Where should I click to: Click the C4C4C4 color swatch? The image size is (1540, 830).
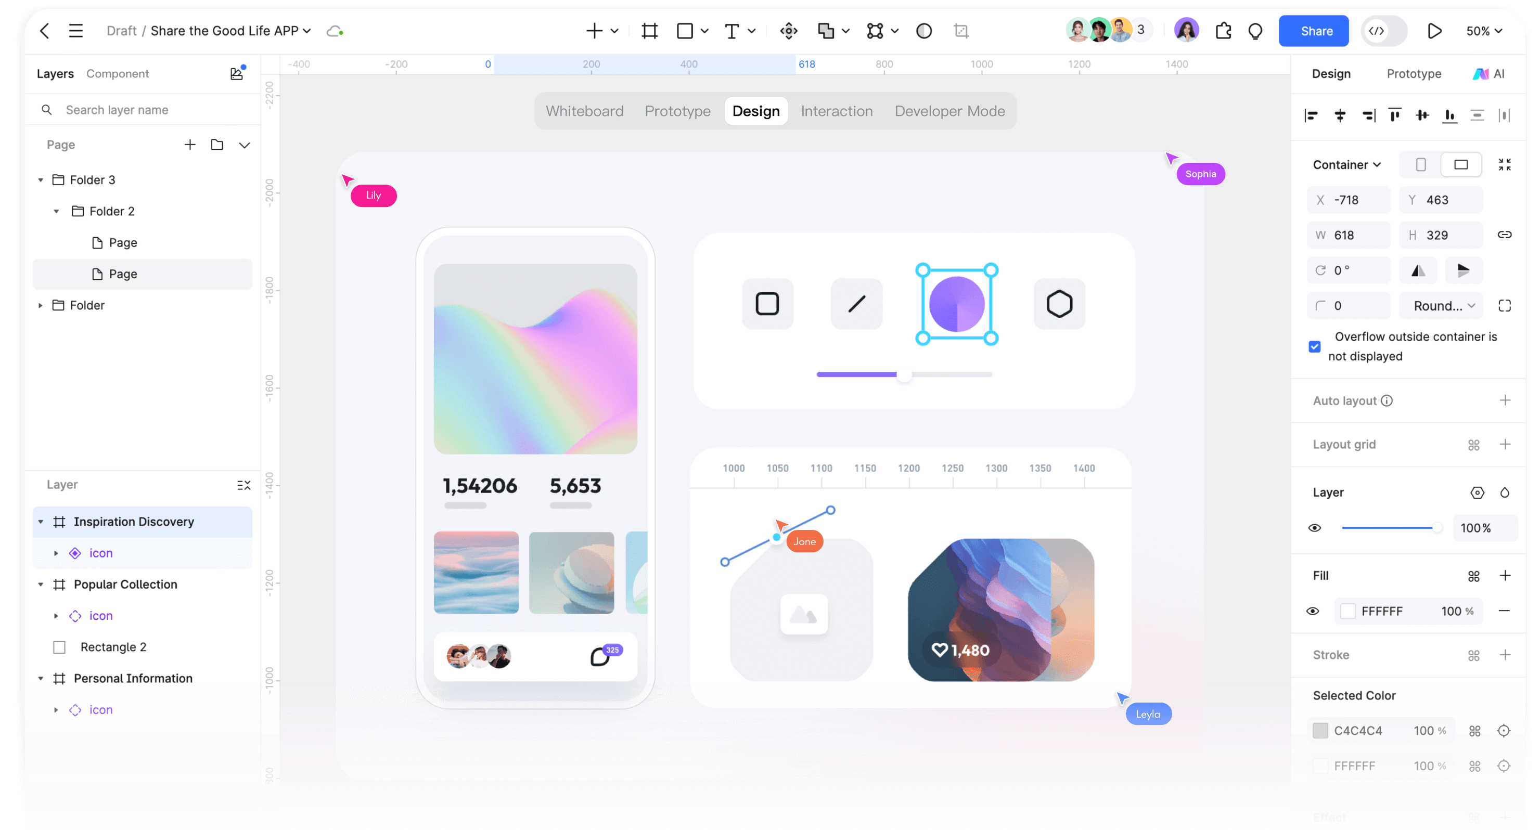1320,730
